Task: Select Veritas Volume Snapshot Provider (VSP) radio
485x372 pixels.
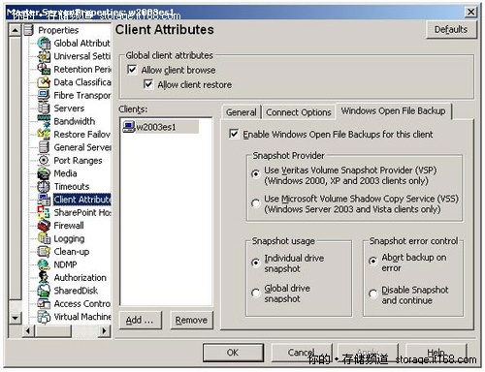Action: point(255,174)
